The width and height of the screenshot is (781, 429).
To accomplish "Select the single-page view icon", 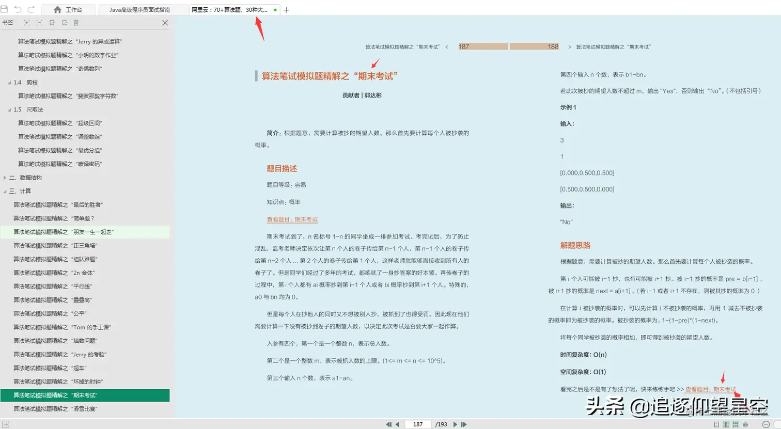I will pyautogui.click(x=717, y=424).
